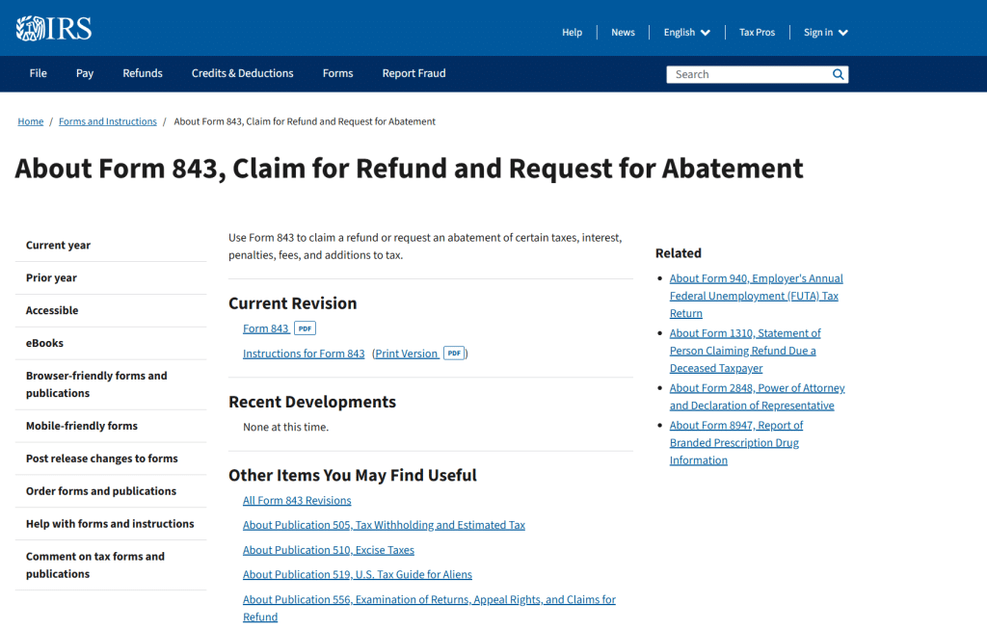Click the Current Revision heading
Image resolution: width=987 pixels, height=629 pixels.
tap(292, 303)
